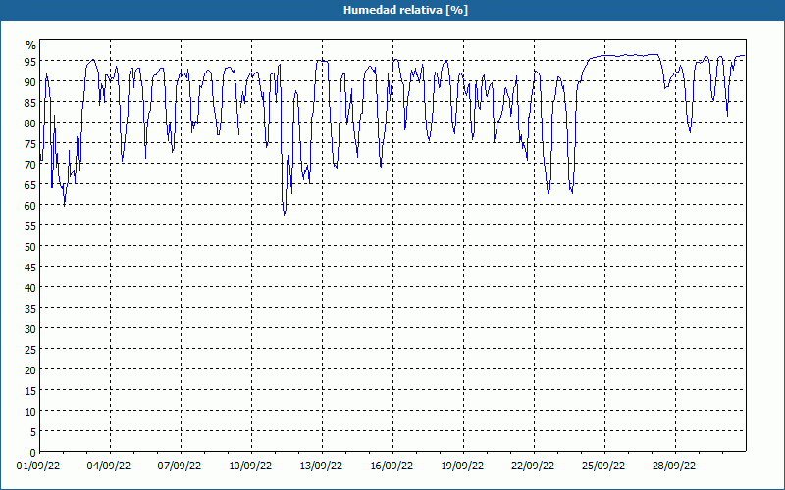
Task: Select the 19/09/22 date label
Action: (x=462, y=466)
